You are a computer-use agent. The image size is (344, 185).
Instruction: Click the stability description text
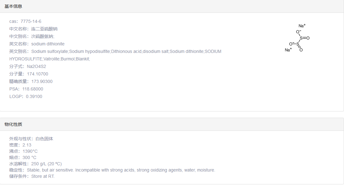[x=121, y=170]
